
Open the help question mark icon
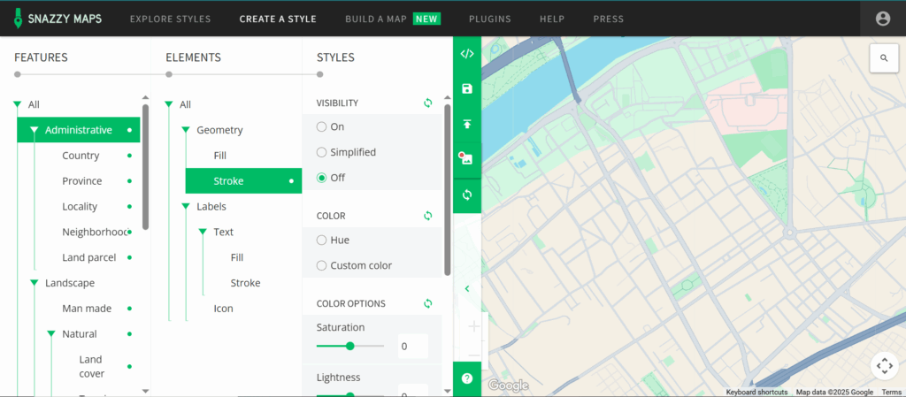(467, 378)
